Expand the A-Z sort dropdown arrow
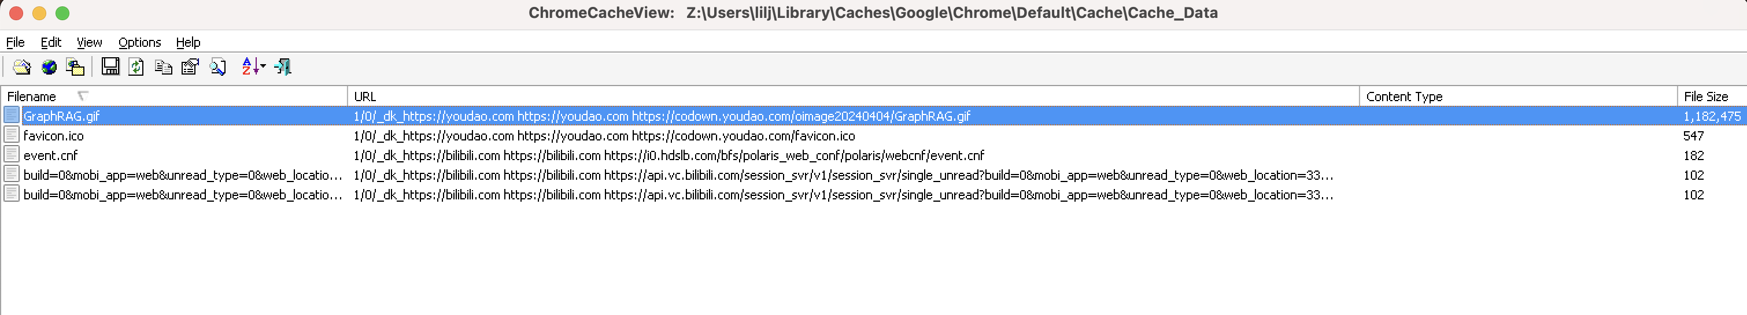 [x=263, y=66]
